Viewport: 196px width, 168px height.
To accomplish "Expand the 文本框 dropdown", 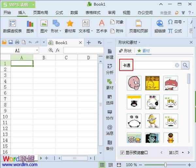I will pos(91,31).
